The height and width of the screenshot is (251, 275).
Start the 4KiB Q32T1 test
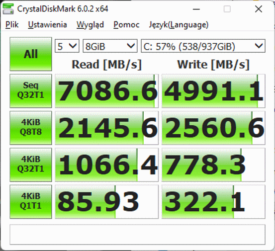pos(31,165)
